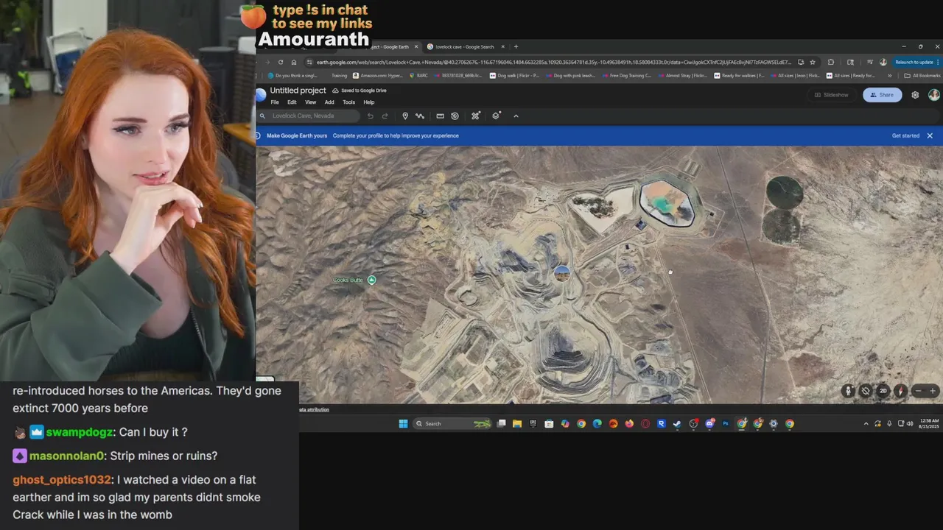Zoom out with the minus button
This screenshot has width=943, height=530.
point(918,391)
